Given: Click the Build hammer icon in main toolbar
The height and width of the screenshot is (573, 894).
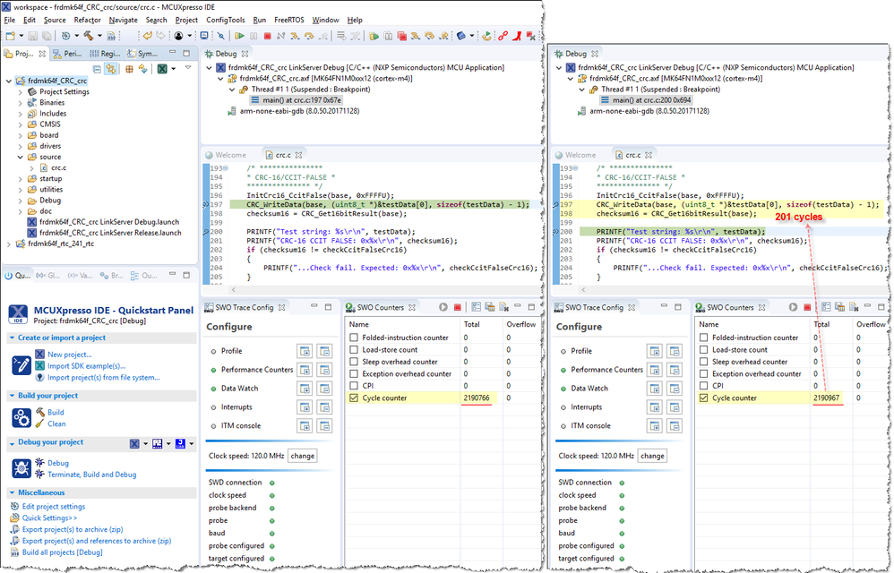Looking at the screenshot, I should pos(89,36).
